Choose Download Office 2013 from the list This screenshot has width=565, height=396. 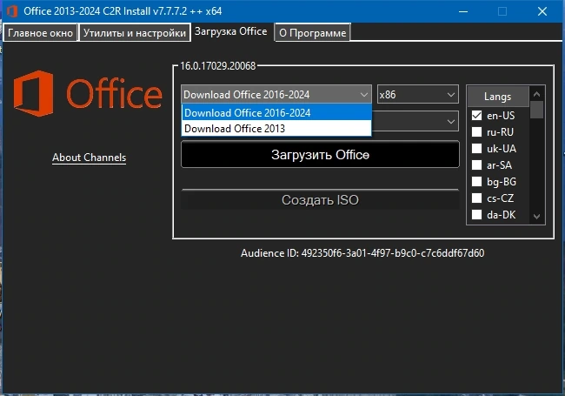point(276,129)
